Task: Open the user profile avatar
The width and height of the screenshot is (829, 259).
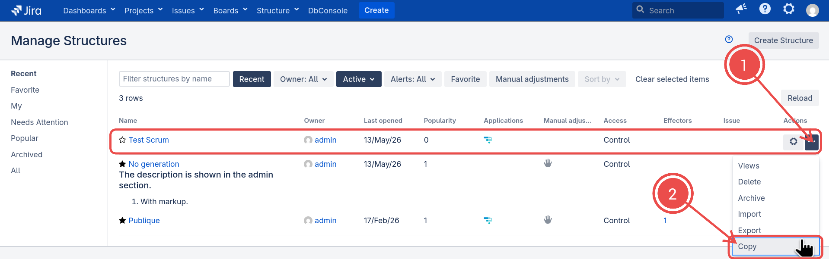Action: (813, 10)
